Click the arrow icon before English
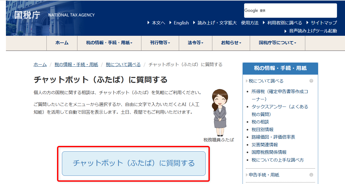 171,23
